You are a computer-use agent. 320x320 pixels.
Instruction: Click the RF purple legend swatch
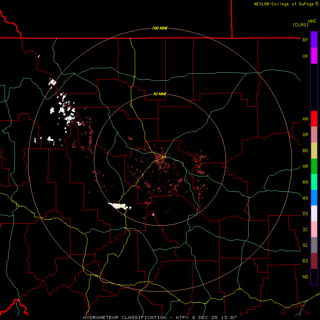[314, 40]
